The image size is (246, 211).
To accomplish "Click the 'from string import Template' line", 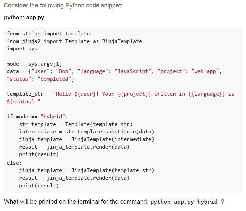I will [x=48, y=34].
